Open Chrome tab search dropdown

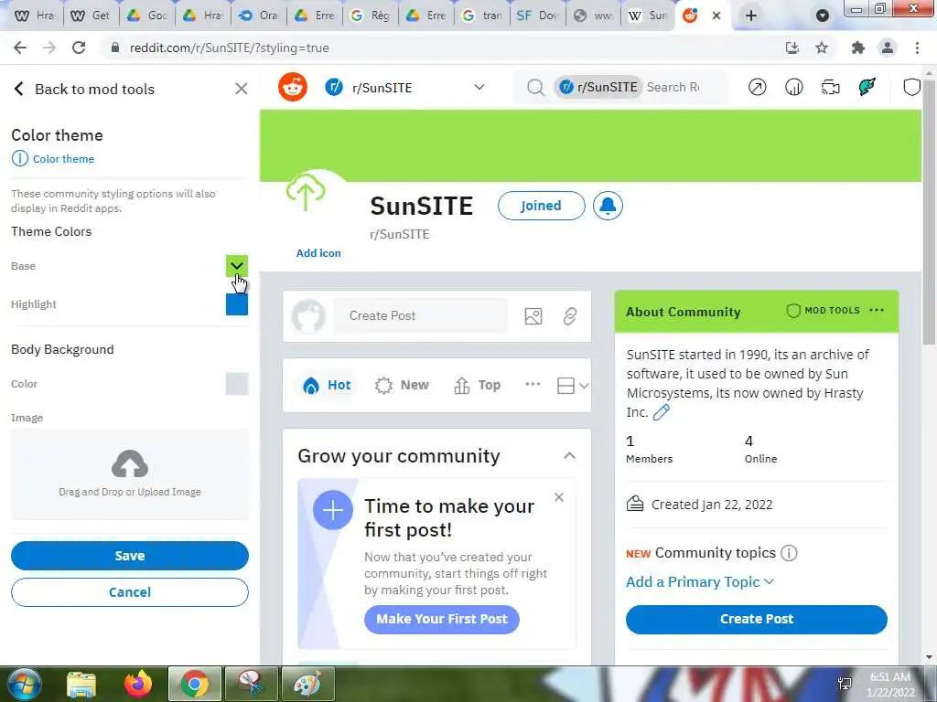823,16
